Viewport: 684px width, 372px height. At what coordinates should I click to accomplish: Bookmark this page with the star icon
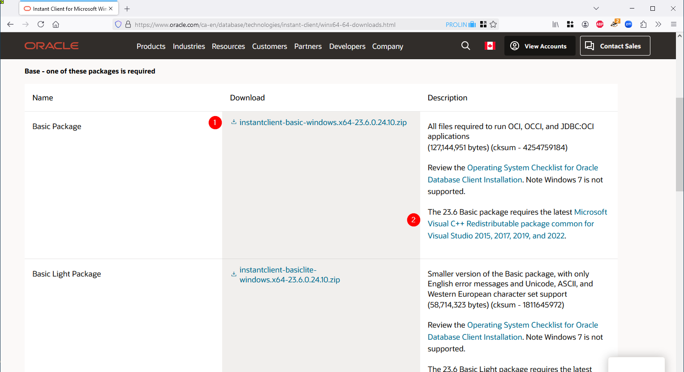(493, 24)
